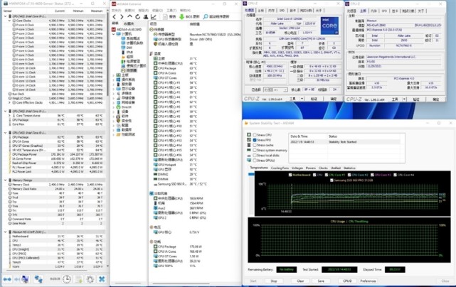Switch to the Cooling Fans tab
The height and width of the screenshot is (287, 456).
pyautogui.click(x=280, y=168)
